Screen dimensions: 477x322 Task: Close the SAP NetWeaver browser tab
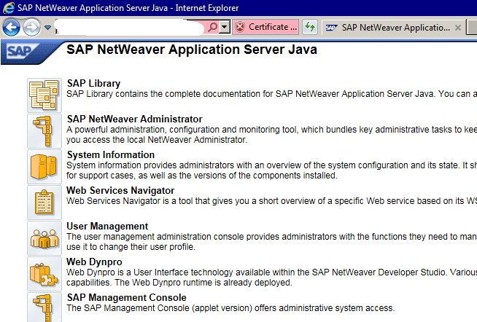pyautogui.click(x=457, y=28)
